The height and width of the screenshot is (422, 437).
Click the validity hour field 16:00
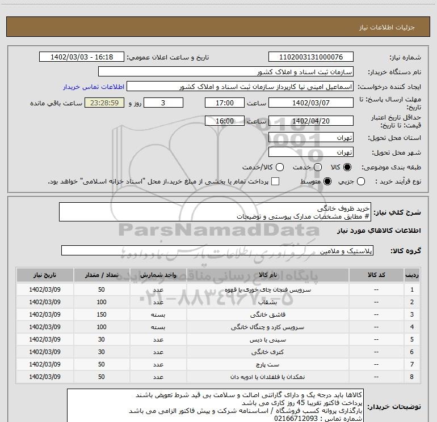click(225, 121)
